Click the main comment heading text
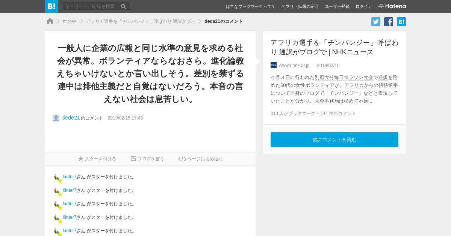The width and height of the screenshot is (451, 236). 150,73
